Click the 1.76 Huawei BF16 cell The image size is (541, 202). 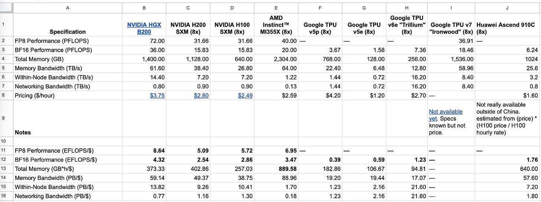tap(508, 160)
